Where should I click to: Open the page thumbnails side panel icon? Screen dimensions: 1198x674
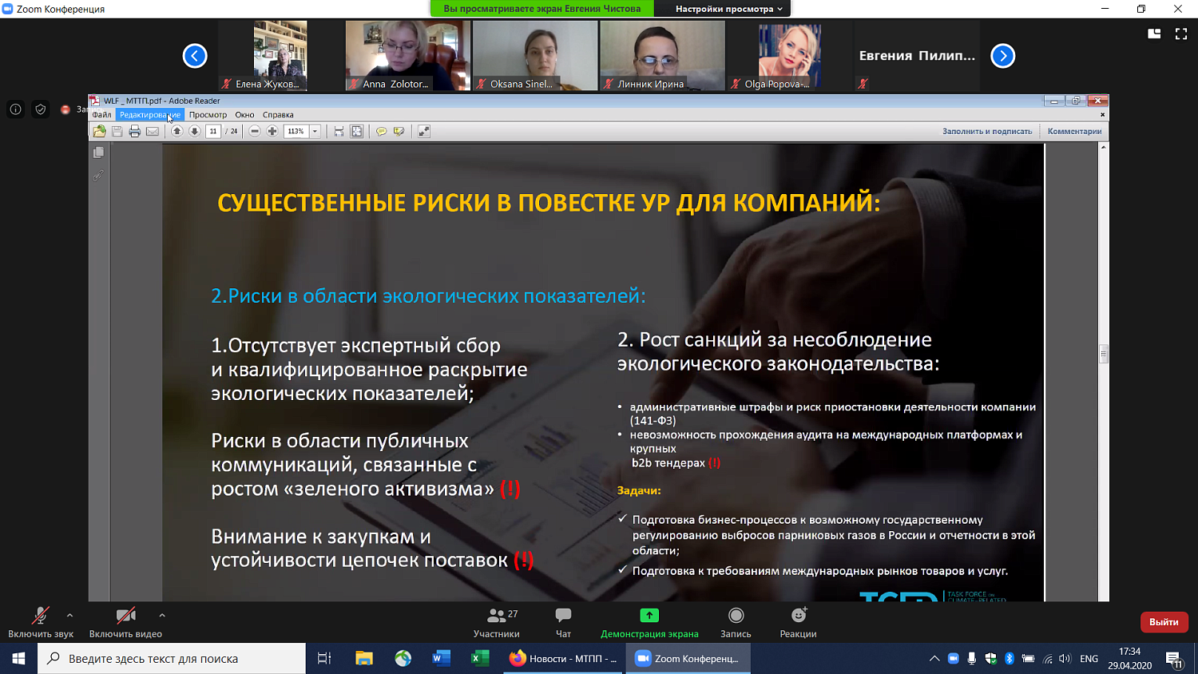coord(98,153)
